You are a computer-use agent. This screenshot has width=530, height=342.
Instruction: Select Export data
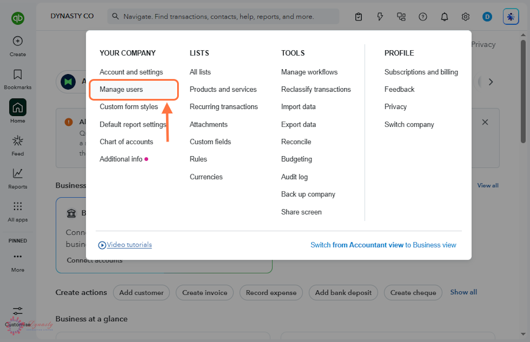click(x=299, y=124)
